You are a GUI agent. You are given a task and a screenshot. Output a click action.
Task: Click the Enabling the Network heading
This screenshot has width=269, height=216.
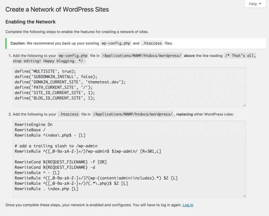[x=30, y=22]
